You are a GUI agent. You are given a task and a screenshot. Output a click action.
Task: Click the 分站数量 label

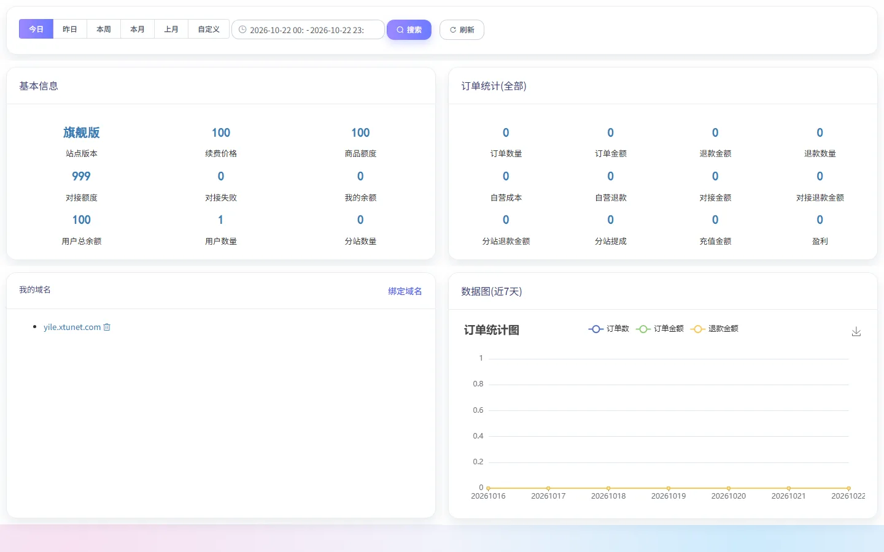pos(360,241)
